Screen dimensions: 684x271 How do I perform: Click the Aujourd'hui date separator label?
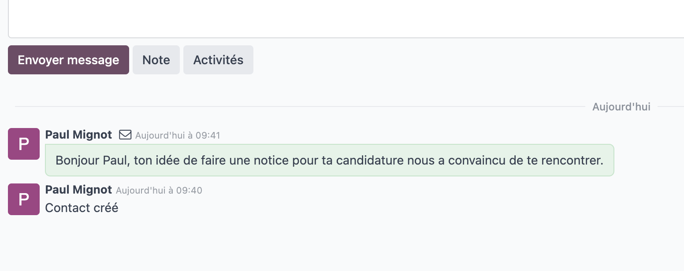[621, 107]
